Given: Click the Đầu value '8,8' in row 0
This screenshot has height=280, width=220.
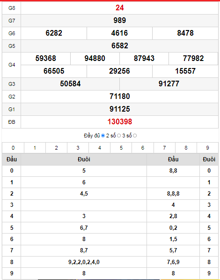Looking at the screenshot, I should [x=173, y=171].
